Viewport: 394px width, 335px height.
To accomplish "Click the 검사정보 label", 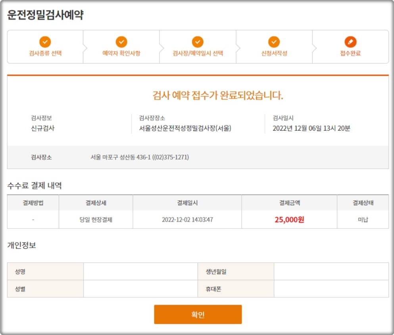I will pos(41,118).
